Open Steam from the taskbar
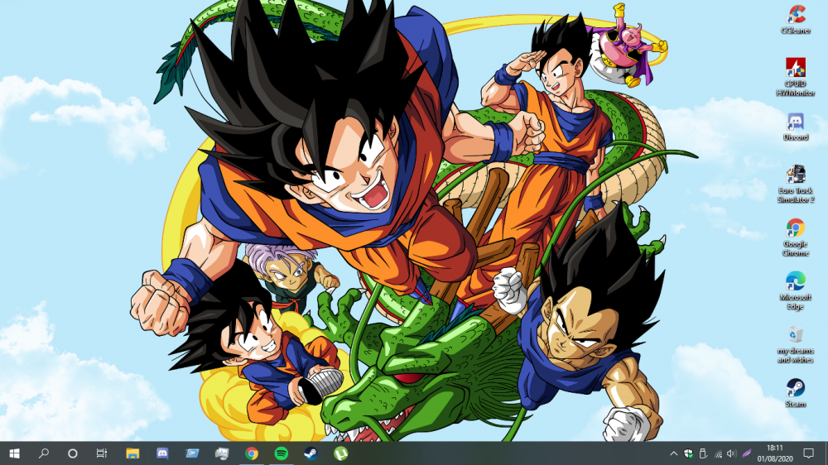The width and height of the screenshot is (828, 465). (x=311, y=453)
